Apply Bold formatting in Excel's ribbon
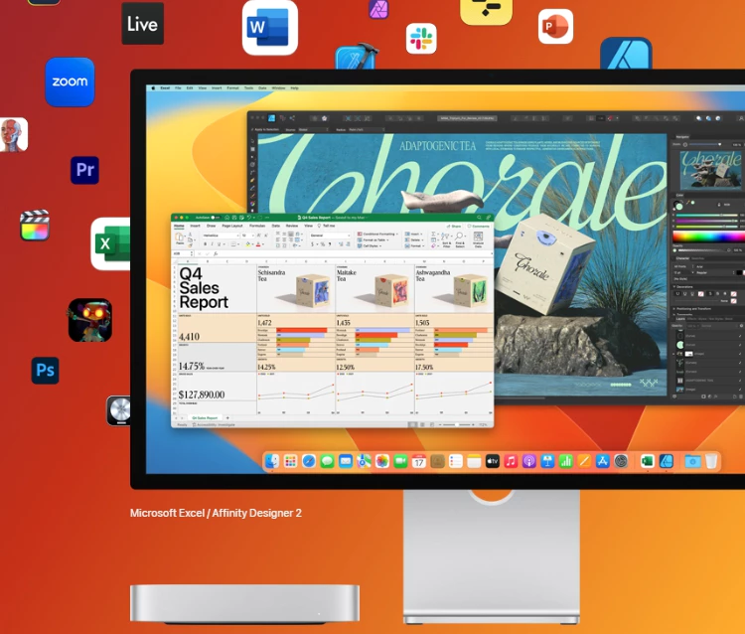745x634 pixels. click(206, 244)
